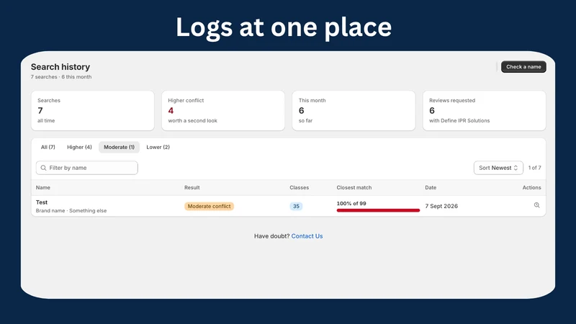Click the red closest match progress bar
The height and width of the screenshot is (324, 576).
pos(378,210)
